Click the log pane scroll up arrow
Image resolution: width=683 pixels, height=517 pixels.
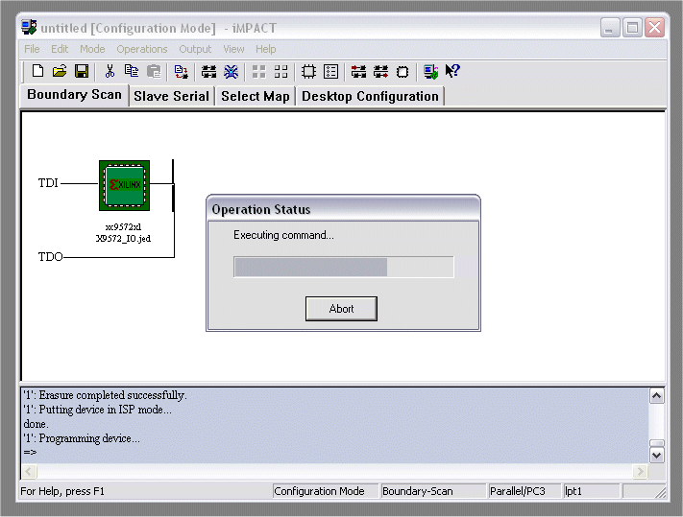pos(657,396)
